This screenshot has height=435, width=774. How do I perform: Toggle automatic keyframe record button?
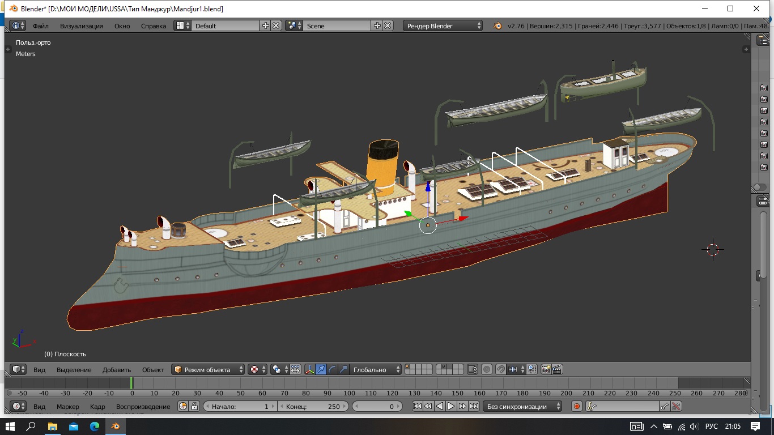tap(577, 406)
